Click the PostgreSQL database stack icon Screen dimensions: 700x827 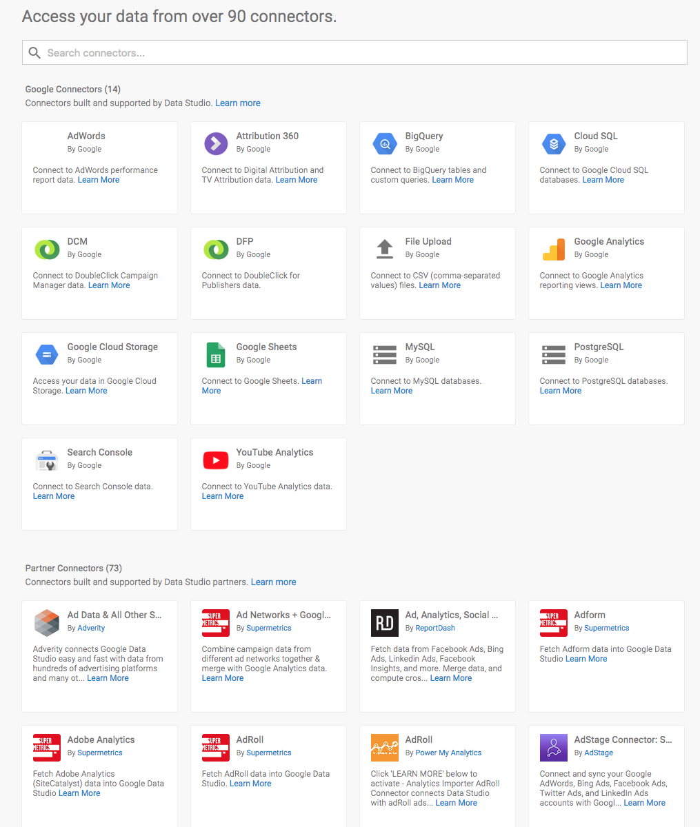click(x=554, y=354)
